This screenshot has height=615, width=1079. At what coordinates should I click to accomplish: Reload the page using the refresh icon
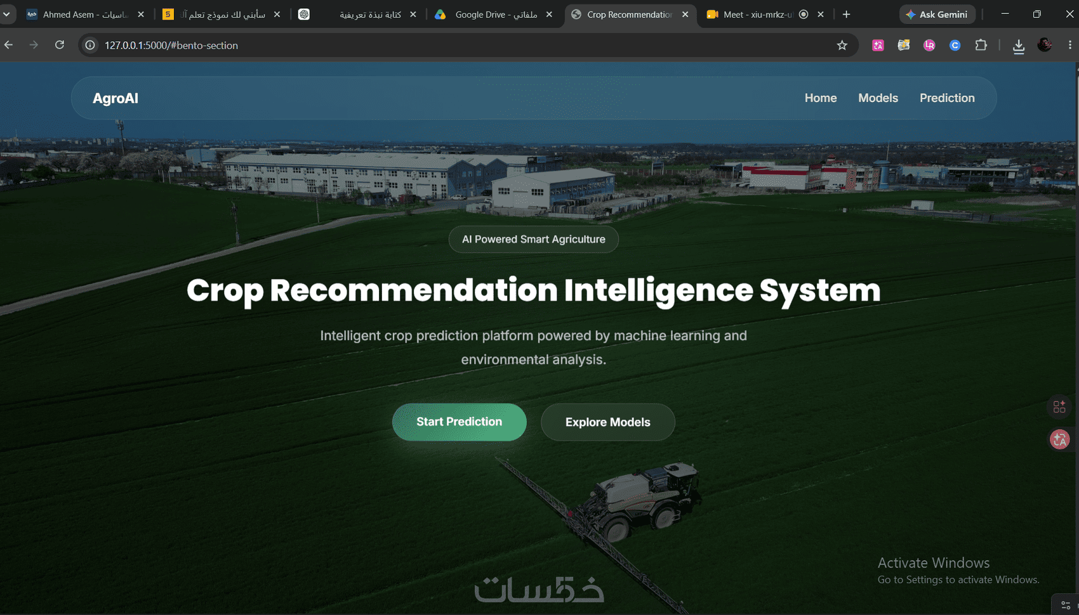click(60, 45)
